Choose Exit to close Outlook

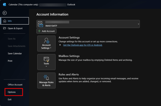click(10, 99)
